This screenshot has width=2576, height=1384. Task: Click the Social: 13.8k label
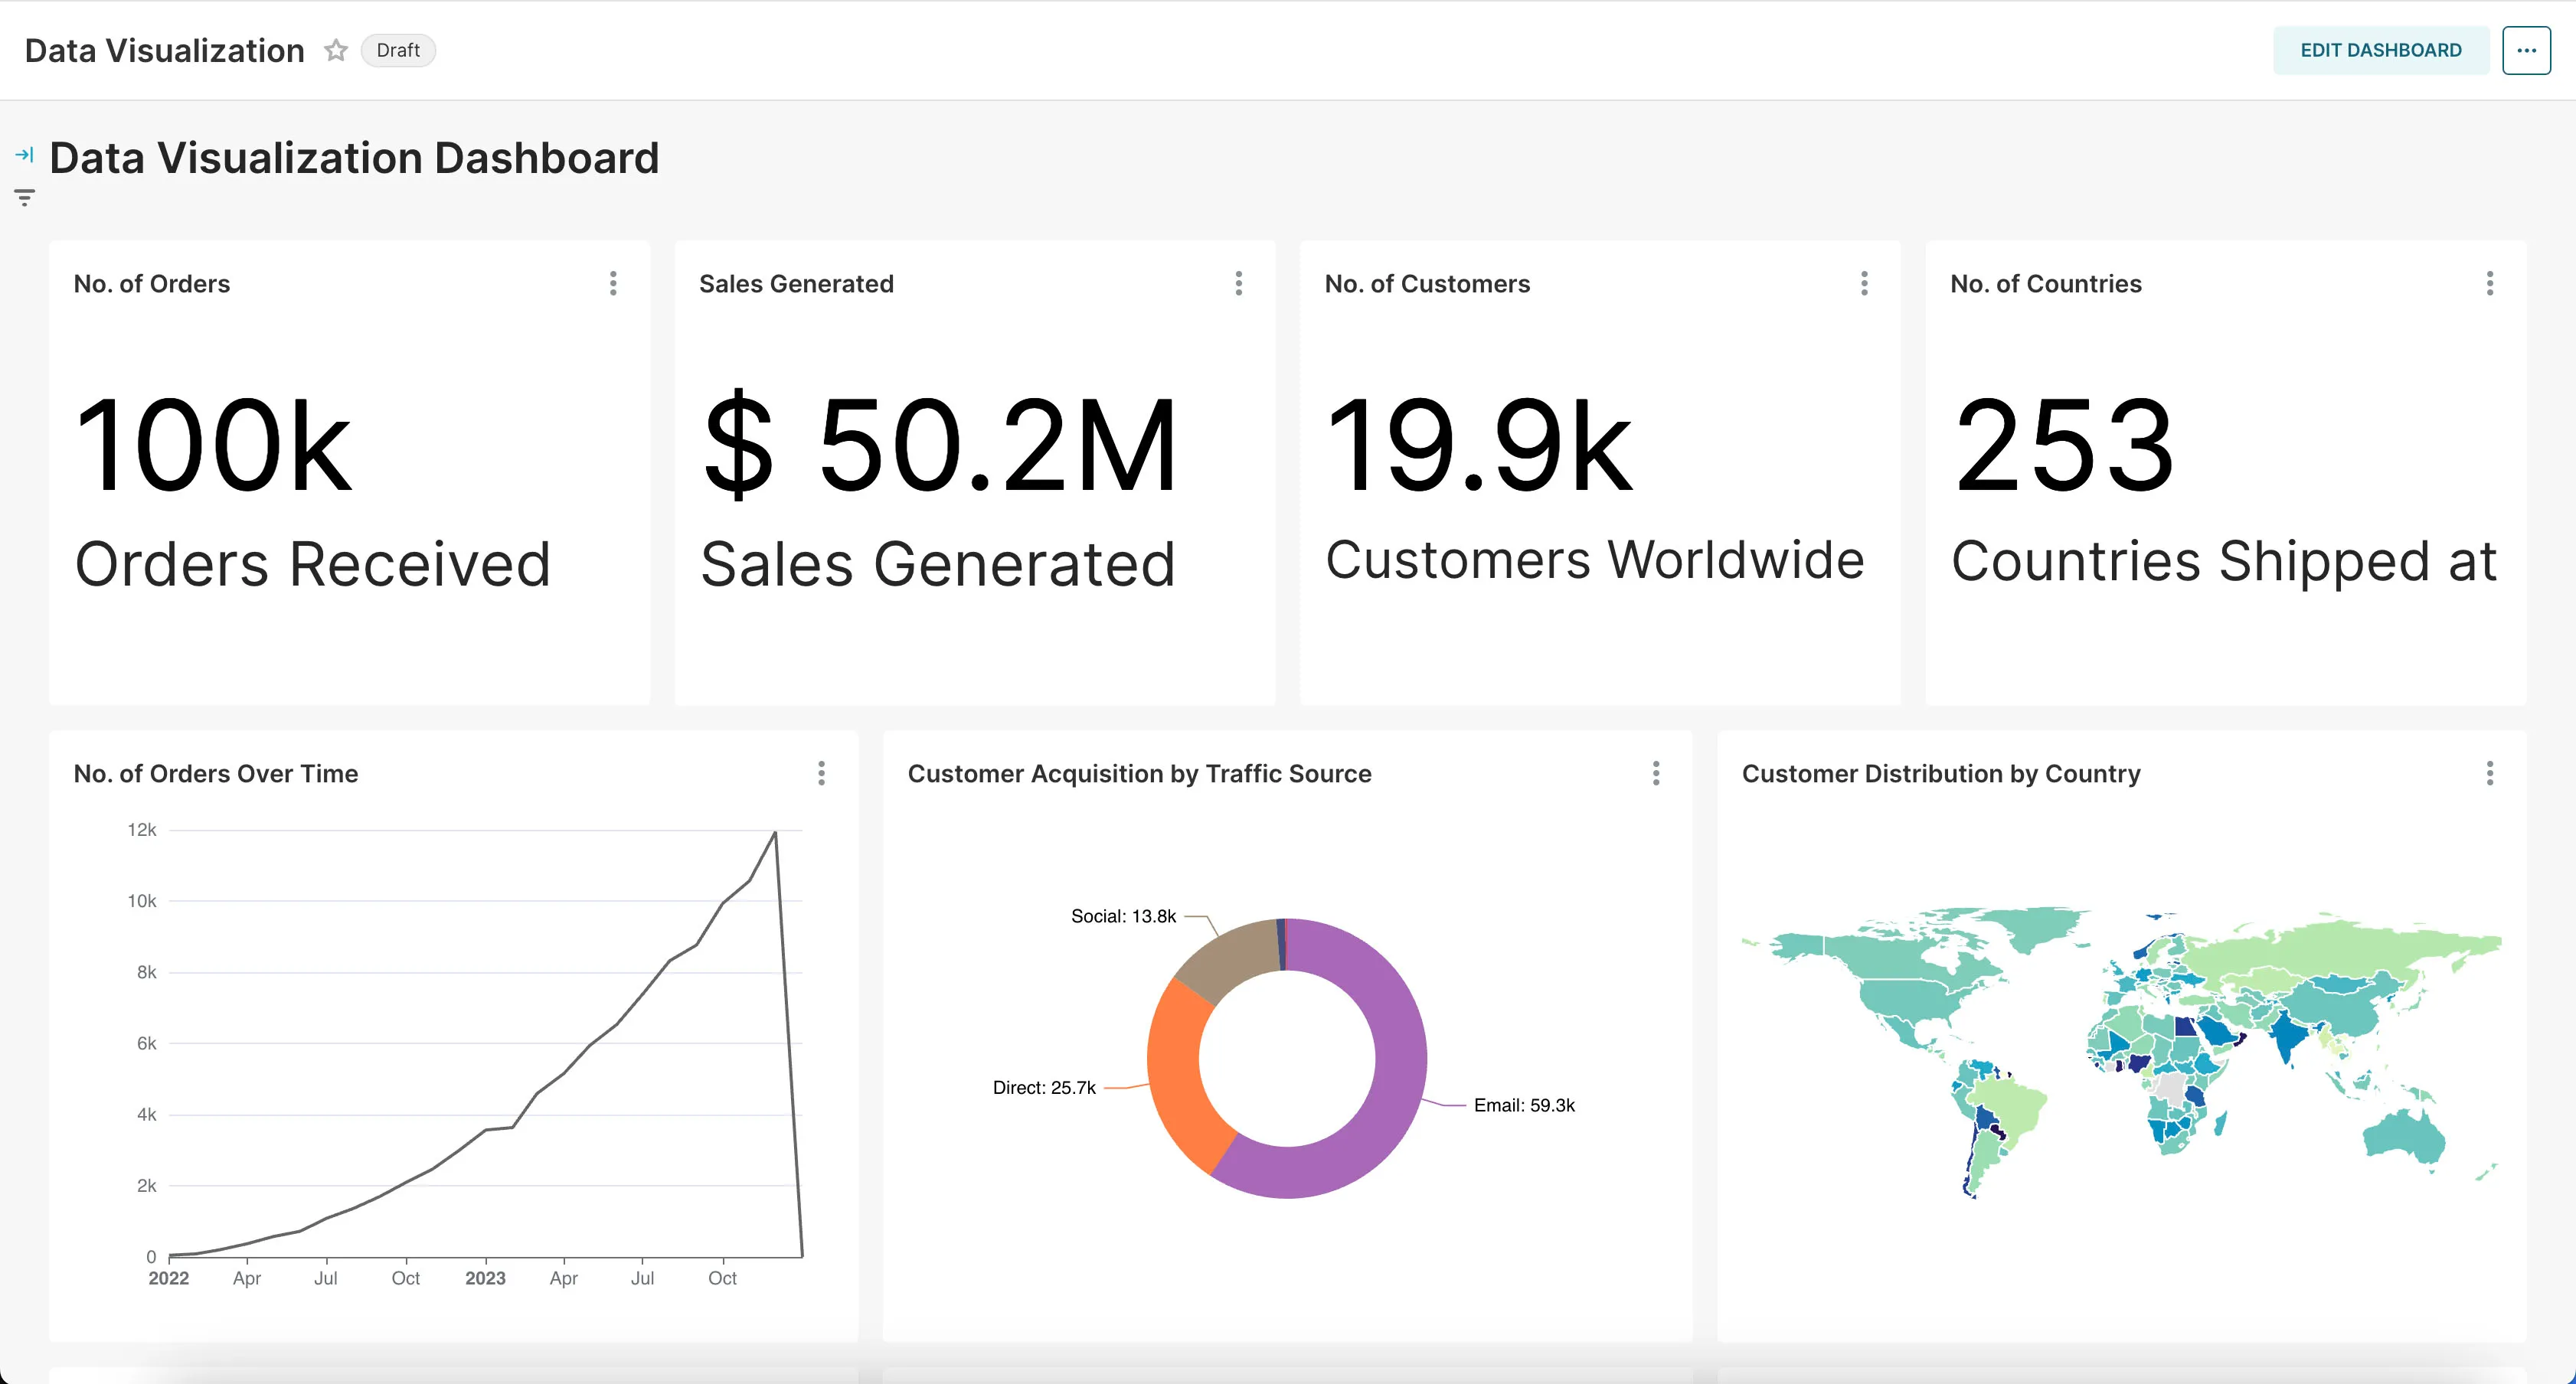pyautogui.click(x=1123, y=916)
